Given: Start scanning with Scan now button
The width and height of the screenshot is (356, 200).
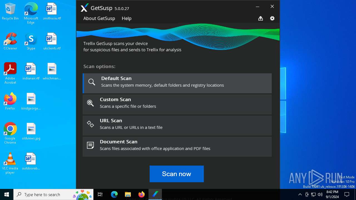Looking at the screenshot, I should (177, 174).
